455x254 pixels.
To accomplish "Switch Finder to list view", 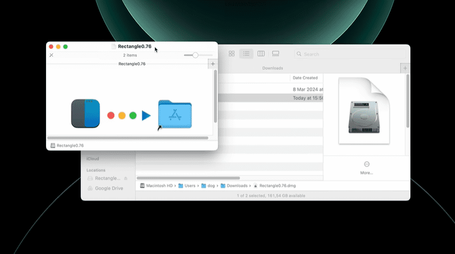I will tap(246, 54).
